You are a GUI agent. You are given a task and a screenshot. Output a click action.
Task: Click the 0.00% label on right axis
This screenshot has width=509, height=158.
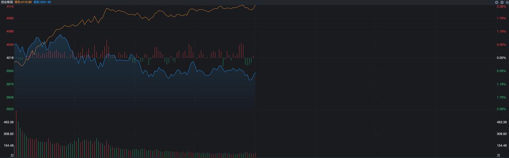pos(501,58)
